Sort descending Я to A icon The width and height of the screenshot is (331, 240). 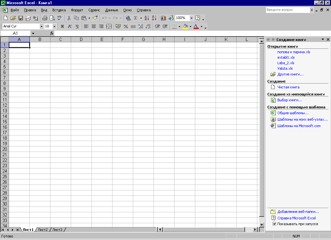pyautogui.click(x=154, y=18)
